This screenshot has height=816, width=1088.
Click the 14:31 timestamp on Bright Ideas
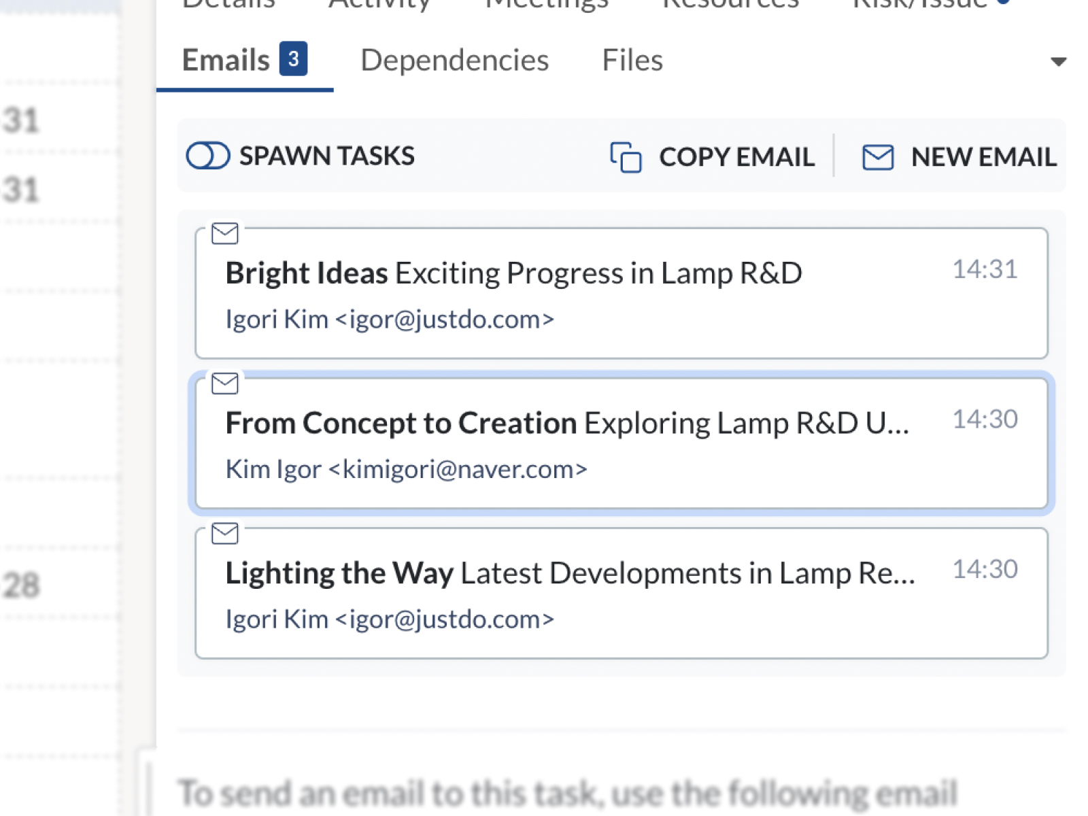click(x=985, y=269)
